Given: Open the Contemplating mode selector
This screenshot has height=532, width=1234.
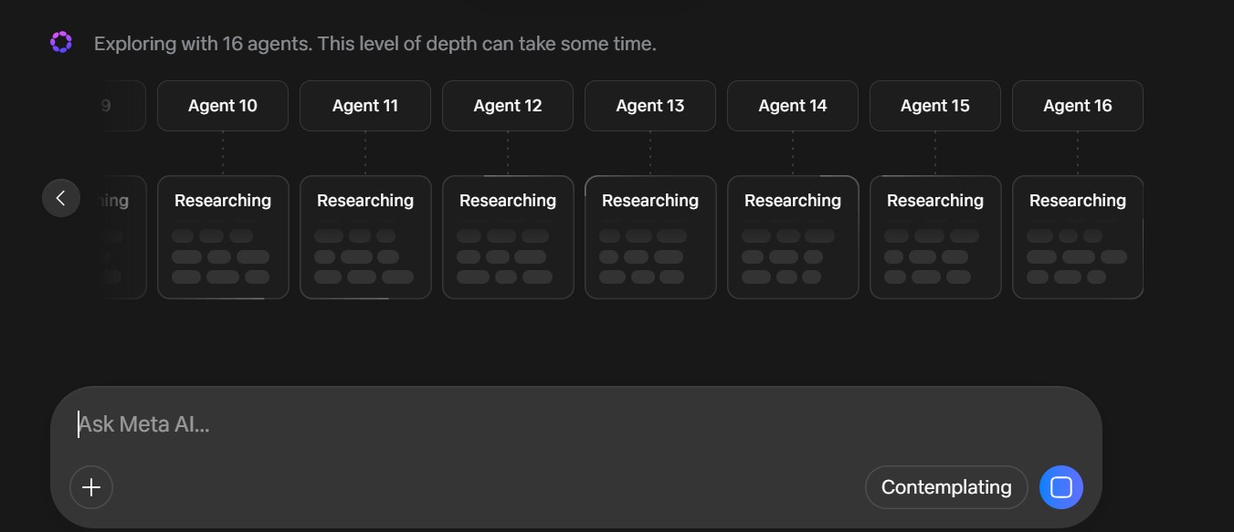Looking at the screenshot, I should tap(946, 487).
